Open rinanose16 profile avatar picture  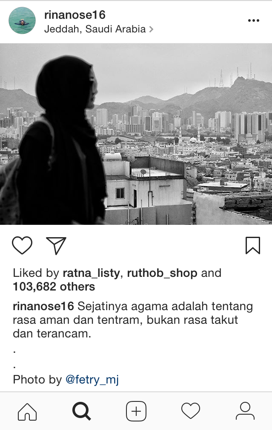point(22,20)
